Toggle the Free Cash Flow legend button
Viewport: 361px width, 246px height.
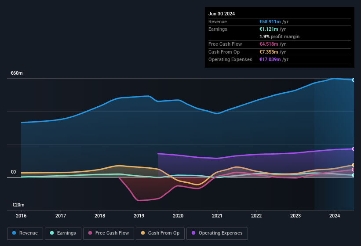(109, 234)
